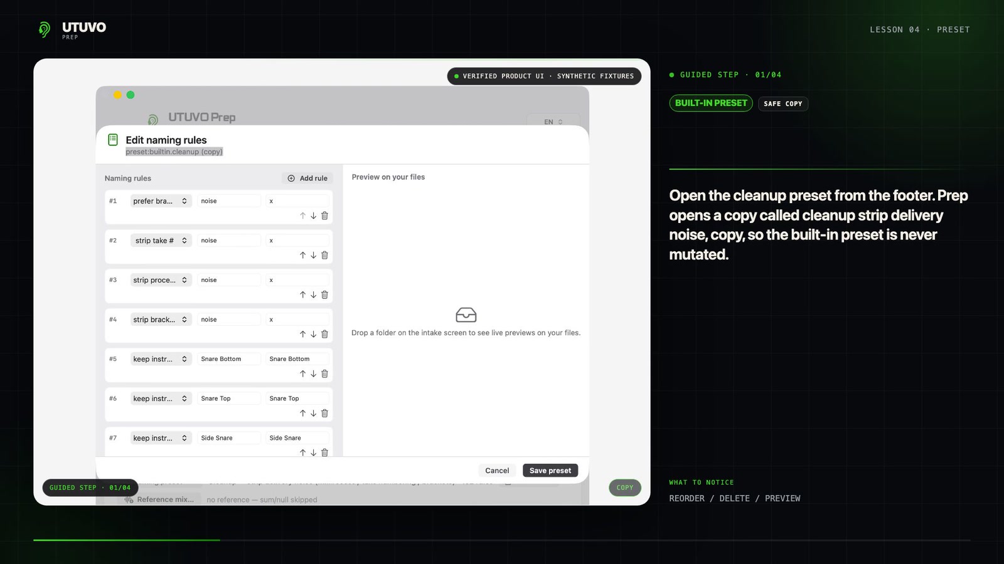Click the REORDER / DELETE / PREVIEW text

(735, 498)
